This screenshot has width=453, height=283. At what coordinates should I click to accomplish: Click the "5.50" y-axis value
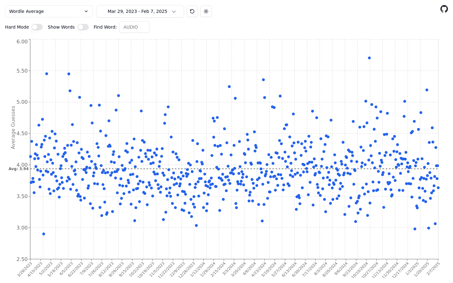(22, 71)
